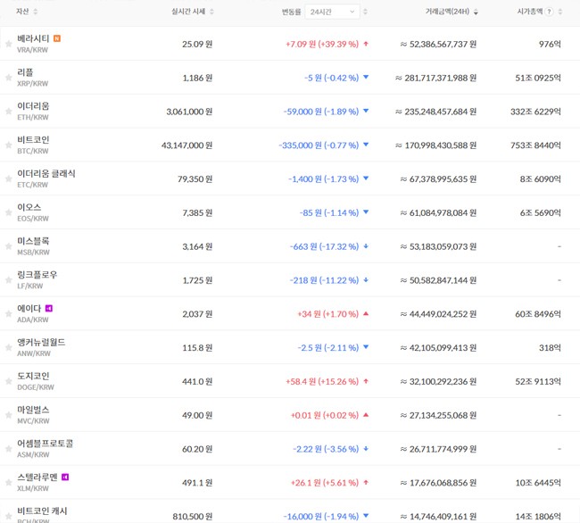Screen dimensions: 580x523
Task: Sort by 변동률 using its sort arrows
Action: click(x=365, y=12)
